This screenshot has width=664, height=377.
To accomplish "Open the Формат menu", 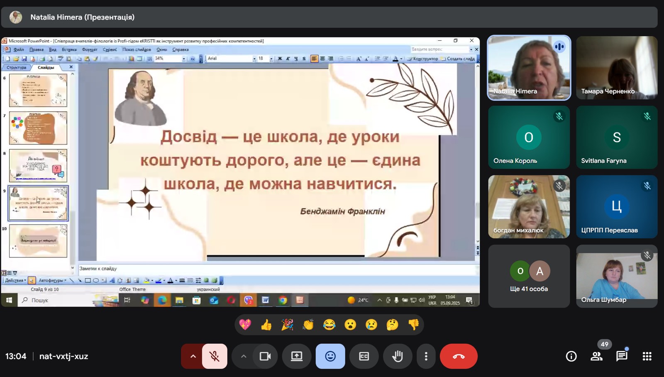I will click(x=90, y=49).
